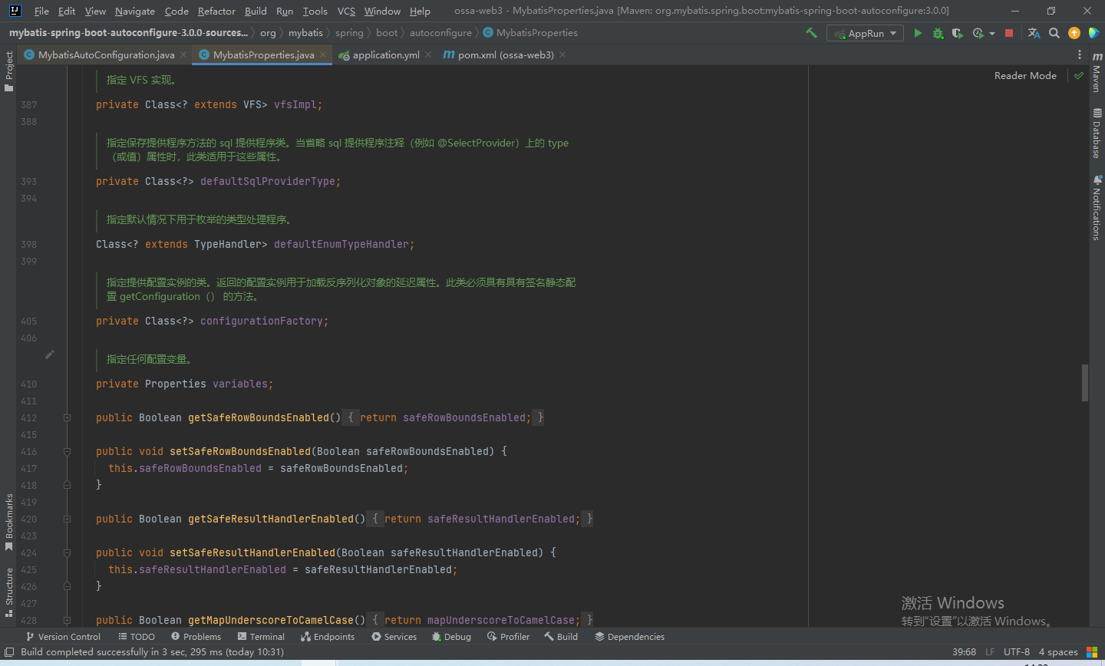Open the Profiler tool window

pyautogui.click(x=508, y=637)
